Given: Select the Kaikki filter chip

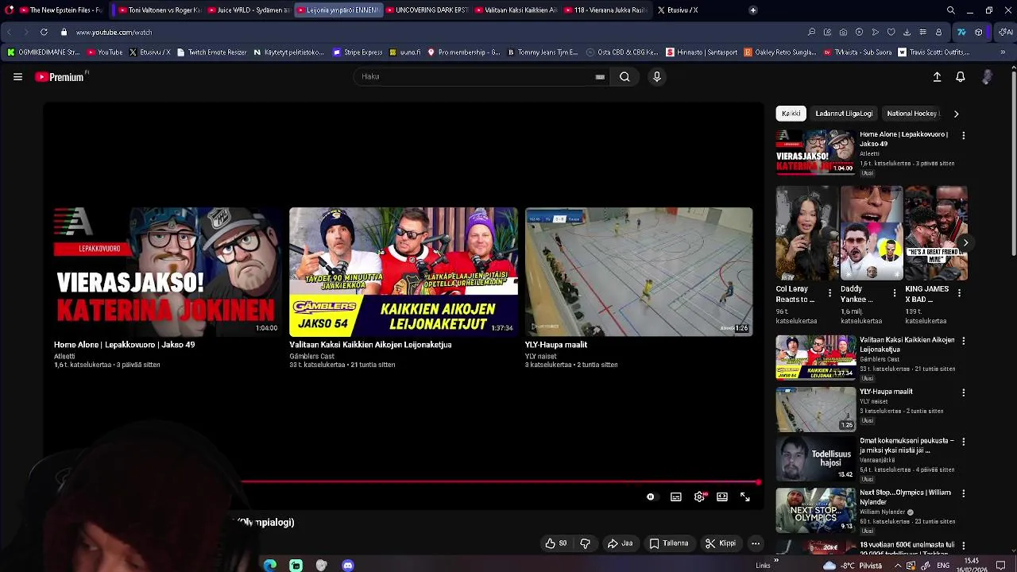Looking at the screenshot, I should (x=791, y=114).
